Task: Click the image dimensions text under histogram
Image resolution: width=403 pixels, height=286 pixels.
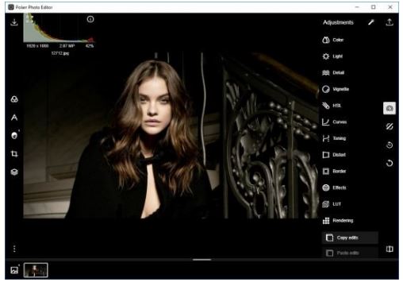Action: (37, 46)
